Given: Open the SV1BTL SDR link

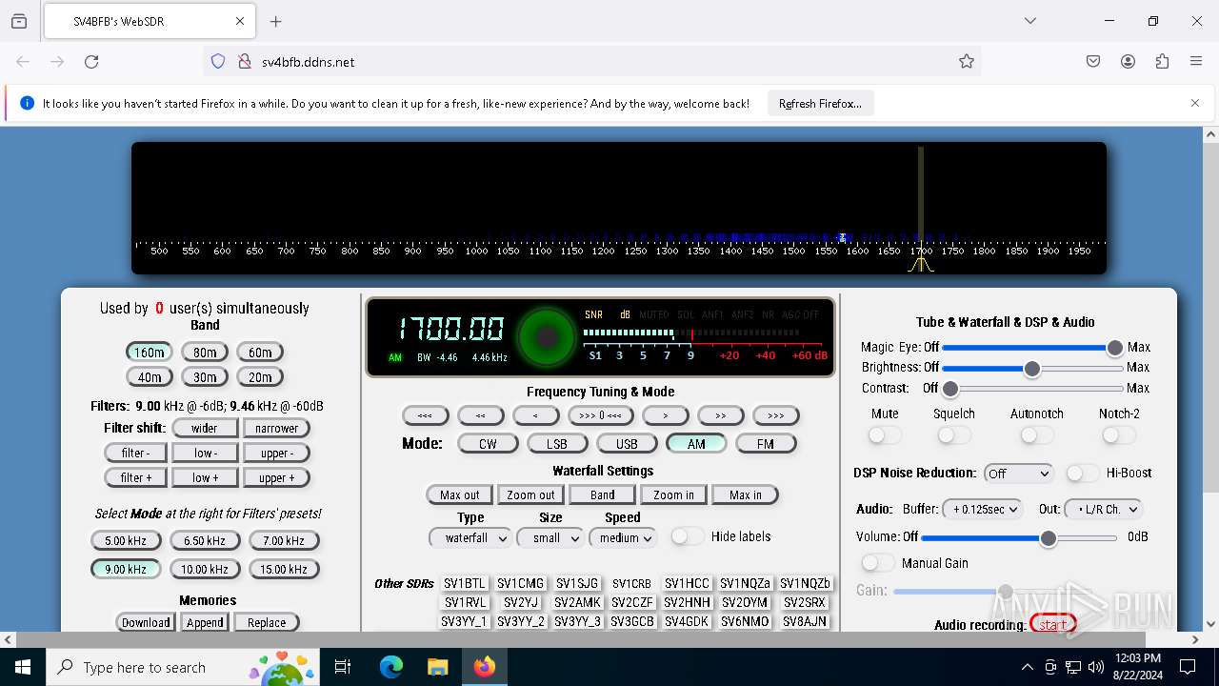Looking at the screenshot, I should tap(465, 584).
